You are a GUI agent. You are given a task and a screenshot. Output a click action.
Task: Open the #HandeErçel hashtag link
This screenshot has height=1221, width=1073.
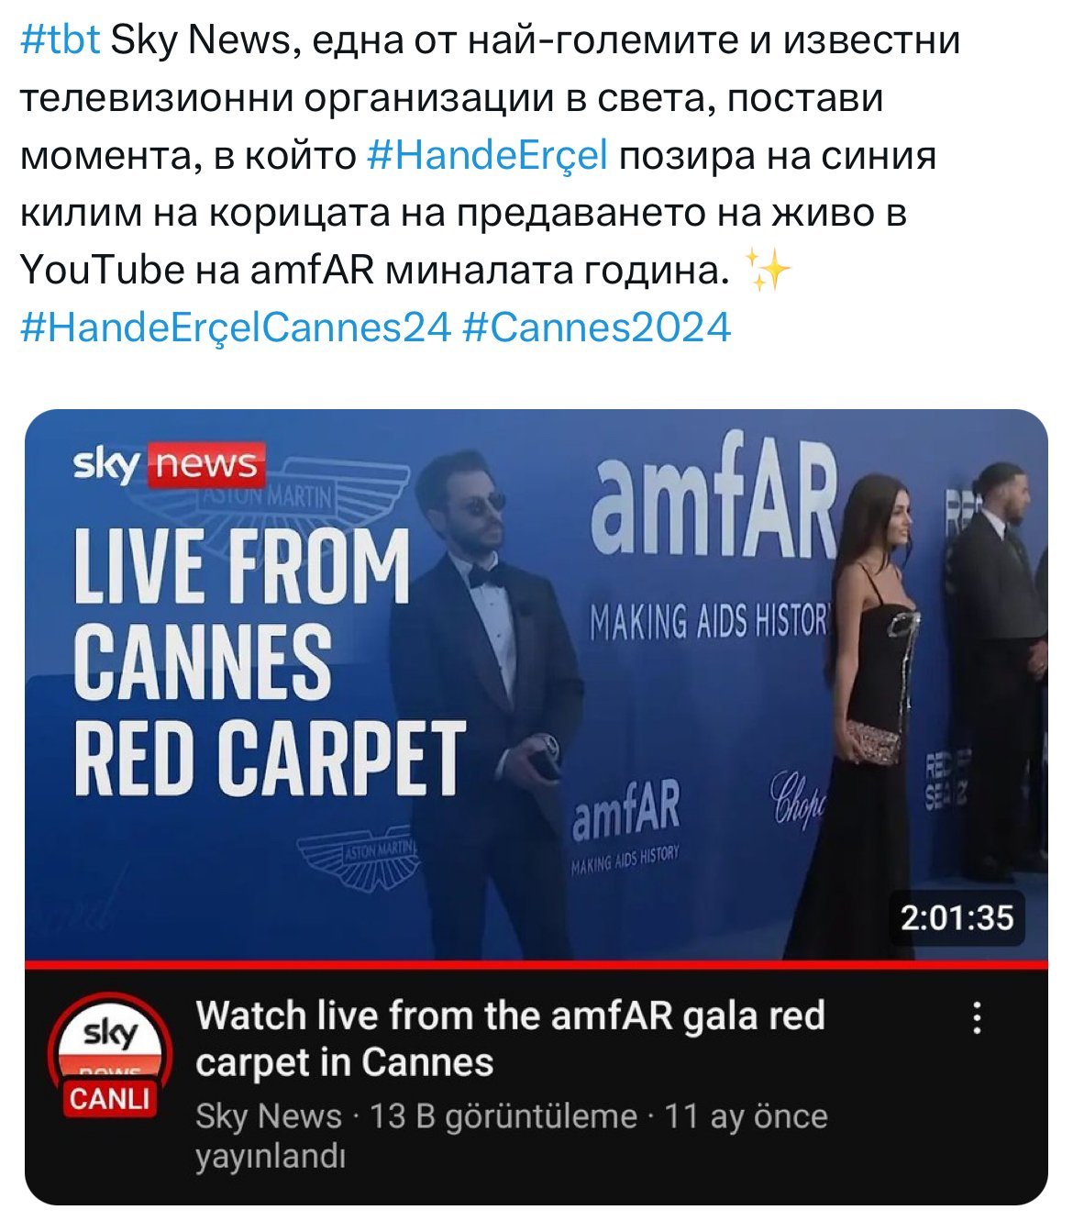(487, 156)
